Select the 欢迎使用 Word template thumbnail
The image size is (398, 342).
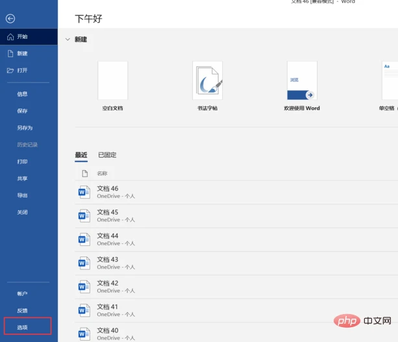302,80
